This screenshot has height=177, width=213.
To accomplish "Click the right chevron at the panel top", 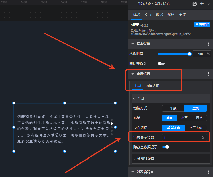I will (209, 4).
